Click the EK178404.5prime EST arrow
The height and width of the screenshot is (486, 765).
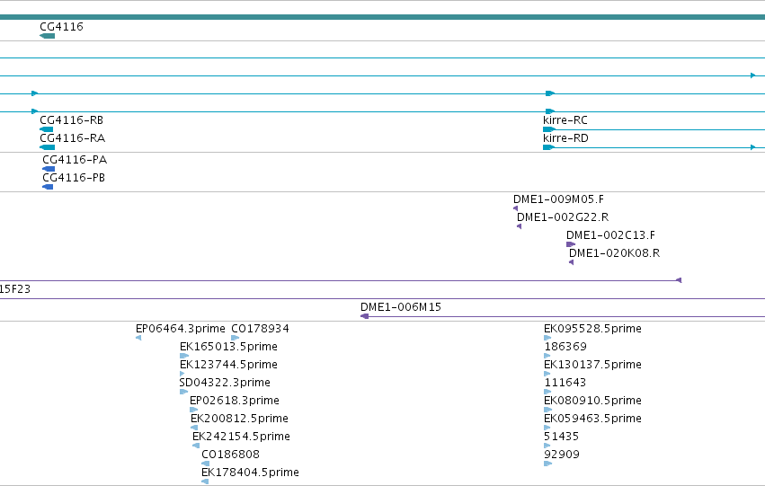pos(205,482)
